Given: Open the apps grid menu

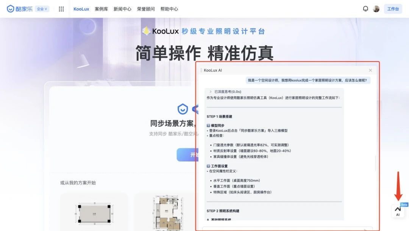Looking at the screenshot, I should coord(61,9).
